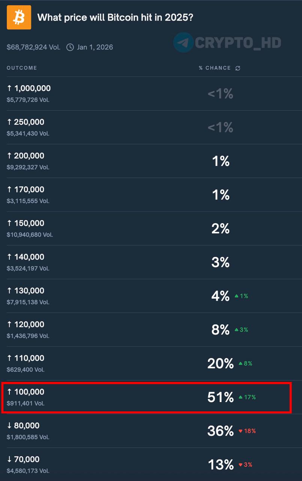Click the refresh icon next to % CHANCE
This screenshot has height=481, width=302.
(238, 68)
